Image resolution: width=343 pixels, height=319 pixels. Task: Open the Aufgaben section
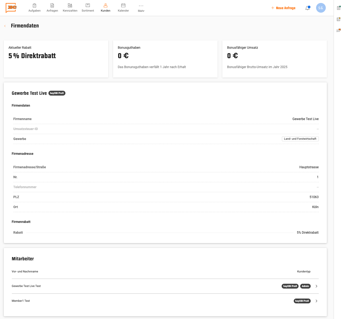point(34,8)
